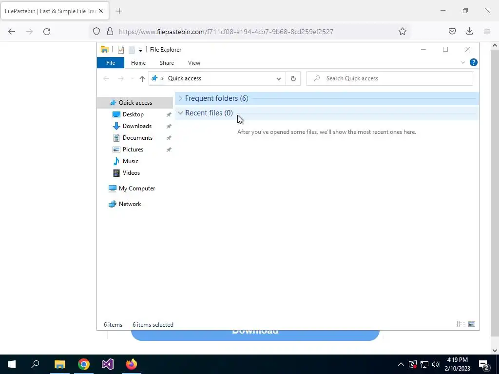Select Network in the navigation pane
This screenshot has width=499, height=374.
130,204
